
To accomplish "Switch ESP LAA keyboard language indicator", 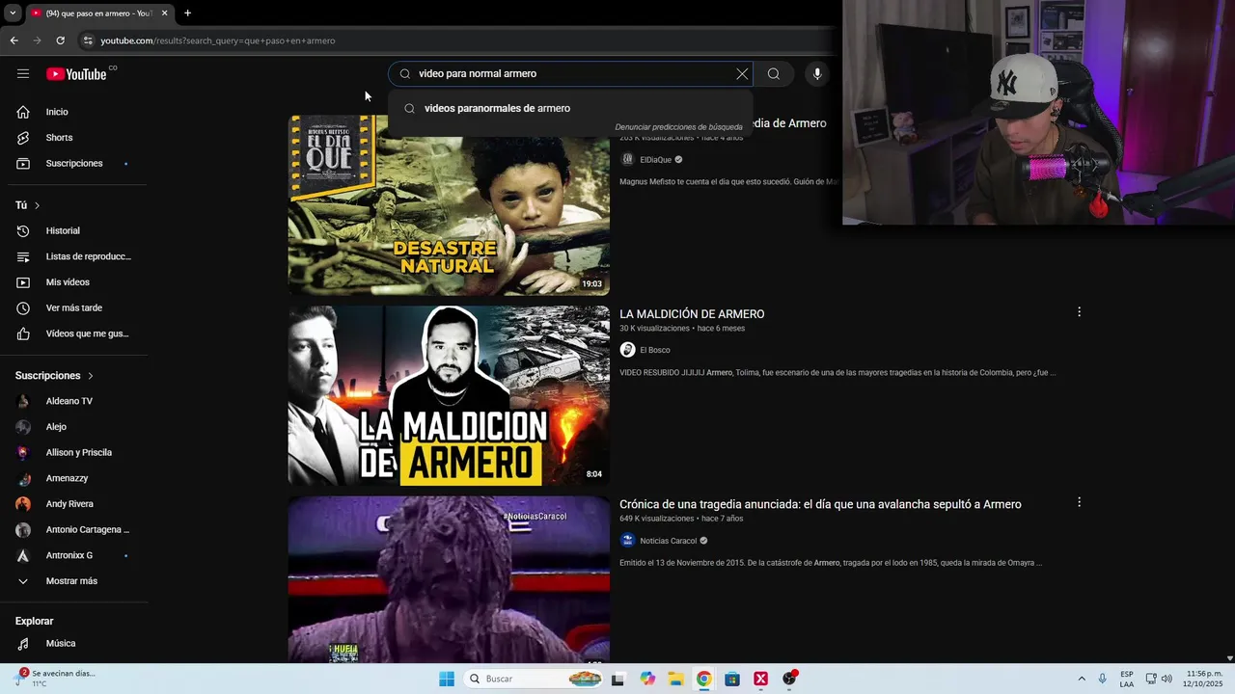I will (1127, 679).
